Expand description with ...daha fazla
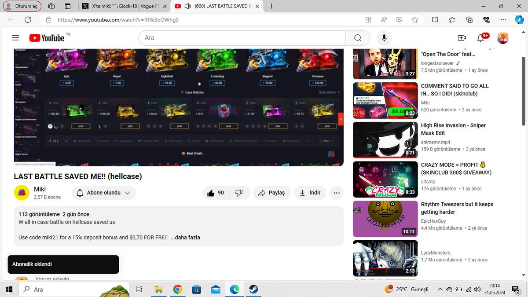 [x=185, y=238]
